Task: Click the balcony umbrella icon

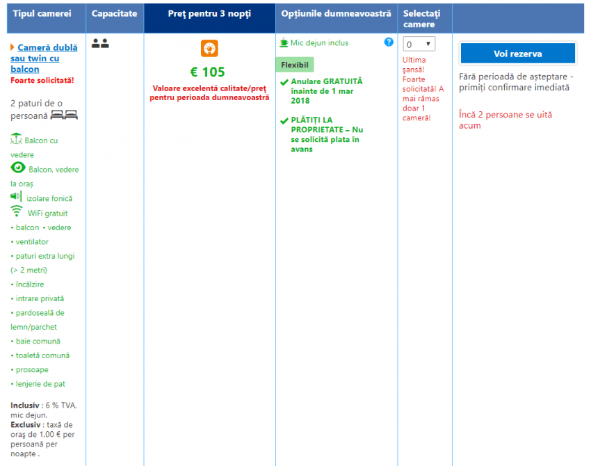Action: 16,139
